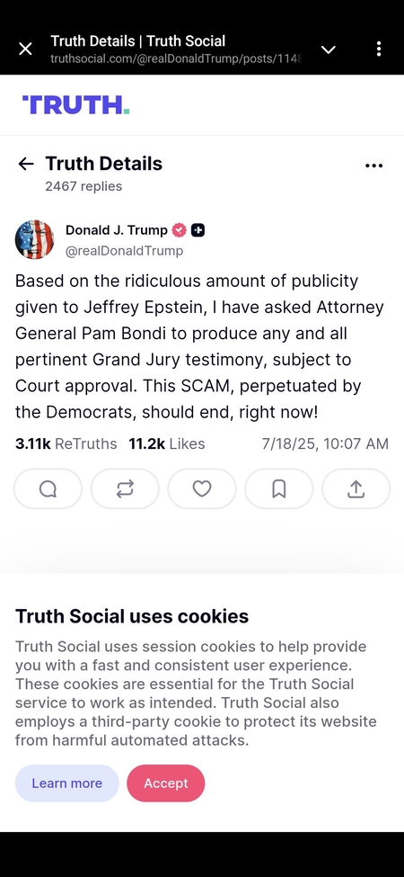View the 3.11k ReTruths list
This screenshot has height=877, width=404.
[x=66, y=444]
